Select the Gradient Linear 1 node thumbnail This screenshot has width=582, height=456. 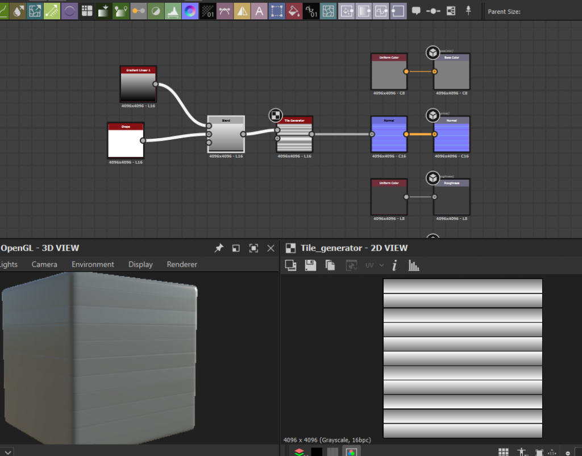(x=139, y=87)
